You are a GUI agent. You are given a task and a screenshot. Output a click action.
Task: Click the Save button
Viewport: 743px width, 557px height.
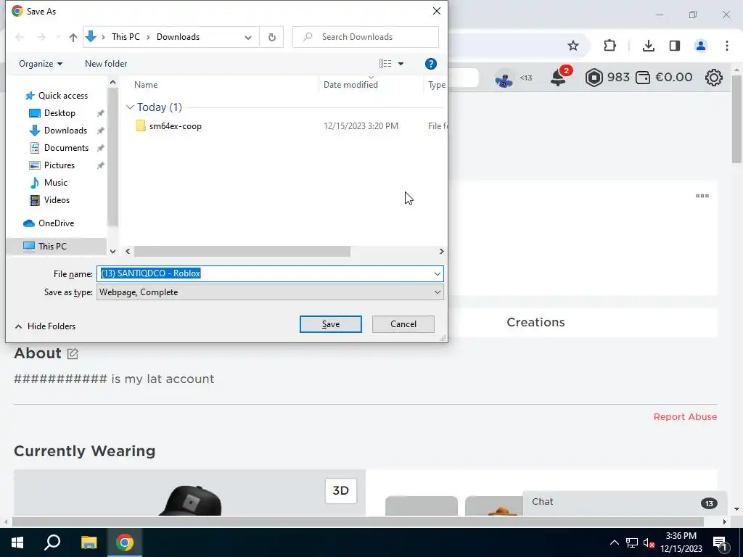(331, 324)
